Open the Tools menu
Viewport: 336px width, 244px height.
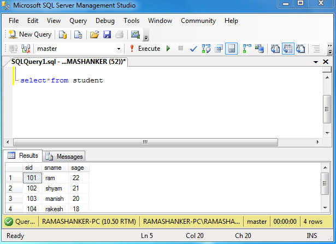pyautogui.click(x=131, y=21)
